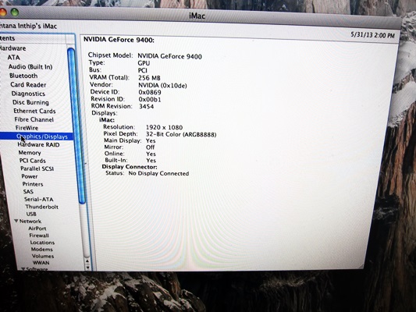Click the ROM Revision value 3454

147,107
